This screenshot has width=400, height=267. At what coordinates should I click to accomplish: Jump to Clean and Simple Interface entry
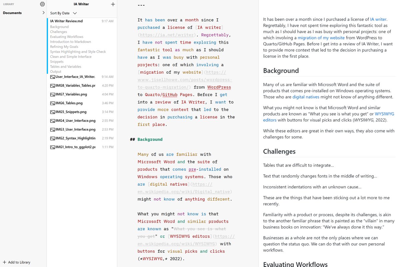click(x=70, y=57)
